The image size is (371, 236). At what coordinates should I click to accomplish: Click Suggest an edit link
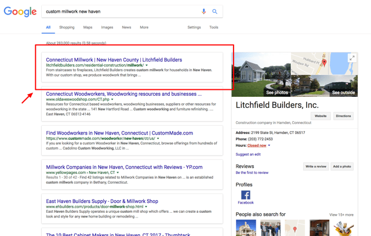[x=248, y=154]
